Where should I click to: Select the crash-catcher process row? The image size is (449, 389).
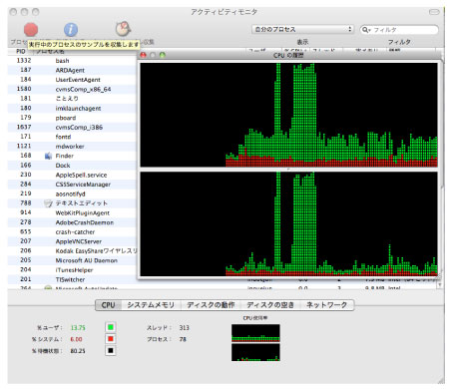(72, 232)
